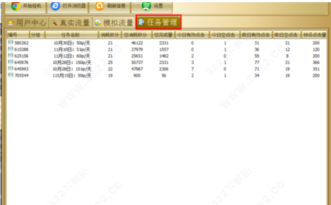This screenshot has height=205, width=331.
Task: Click the row icon for task 705544
Action: 11,75
